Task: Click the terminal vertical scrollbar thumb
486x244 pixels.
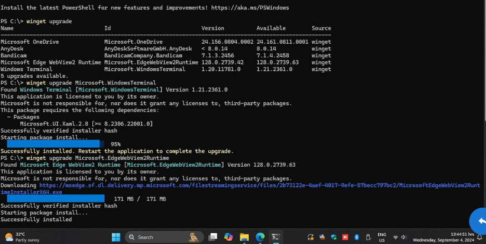Action: tap(485, 60)
